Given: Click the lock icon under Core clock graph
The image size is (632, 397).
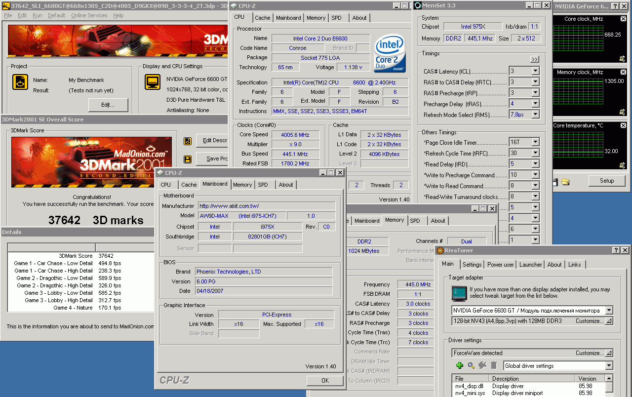Looking at the screenshot, I should pyautogui.click(x=622, y=59).
